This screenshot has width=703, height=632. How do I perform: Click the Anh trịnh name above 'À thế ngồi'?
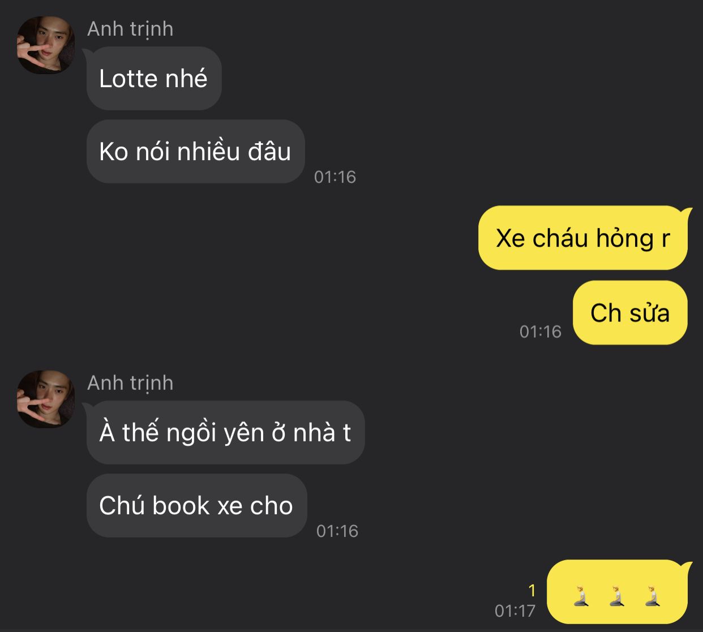[x=130, y=383]
